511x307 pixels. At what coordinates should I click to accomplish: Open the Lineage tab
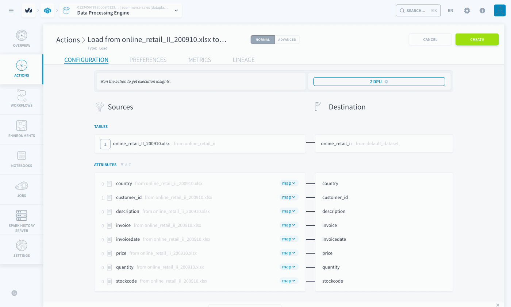[243, 60]
